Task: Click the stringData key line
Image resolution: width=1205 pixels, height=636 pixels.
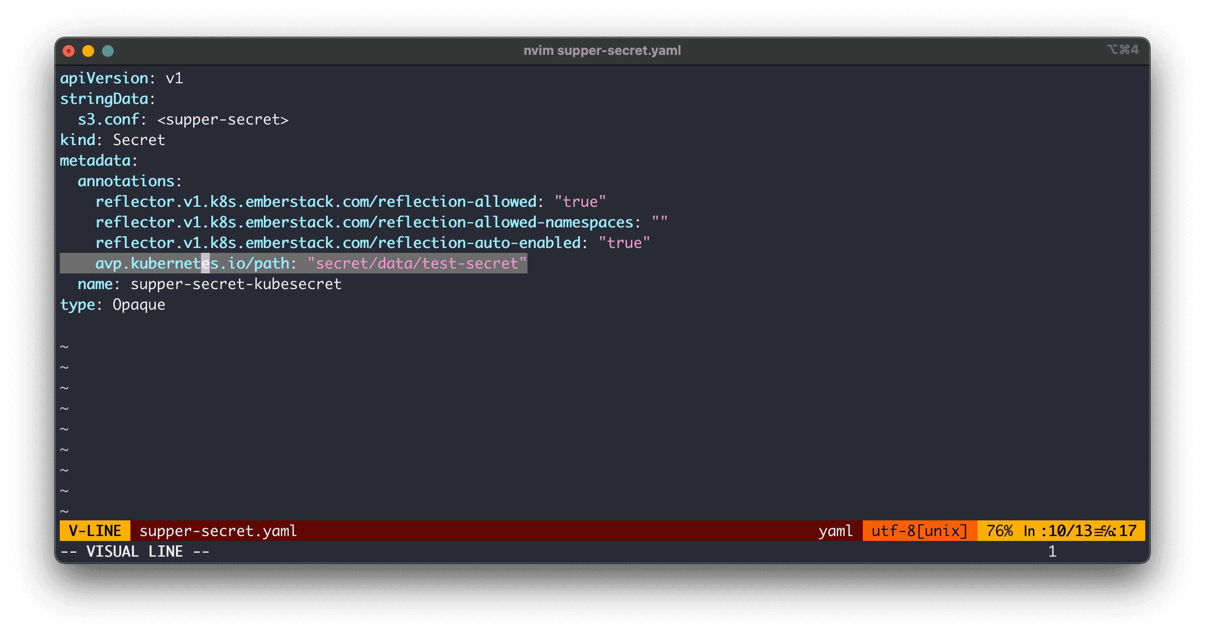Action: [x=104, y=99]
